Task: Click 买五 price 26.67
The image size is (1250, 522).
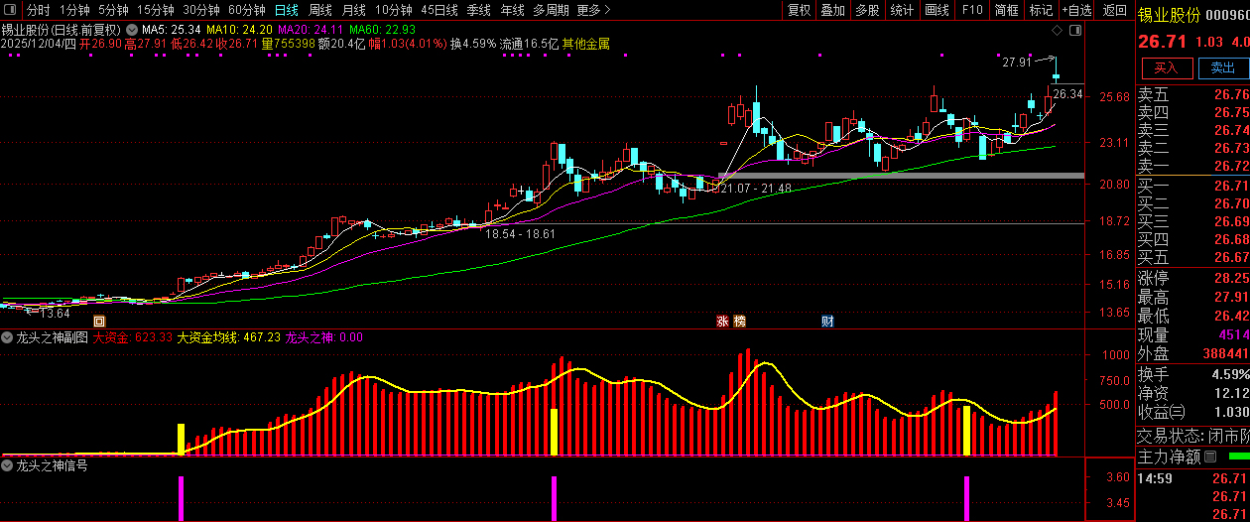Action: pyautogui.click(x=1230, y=257)
